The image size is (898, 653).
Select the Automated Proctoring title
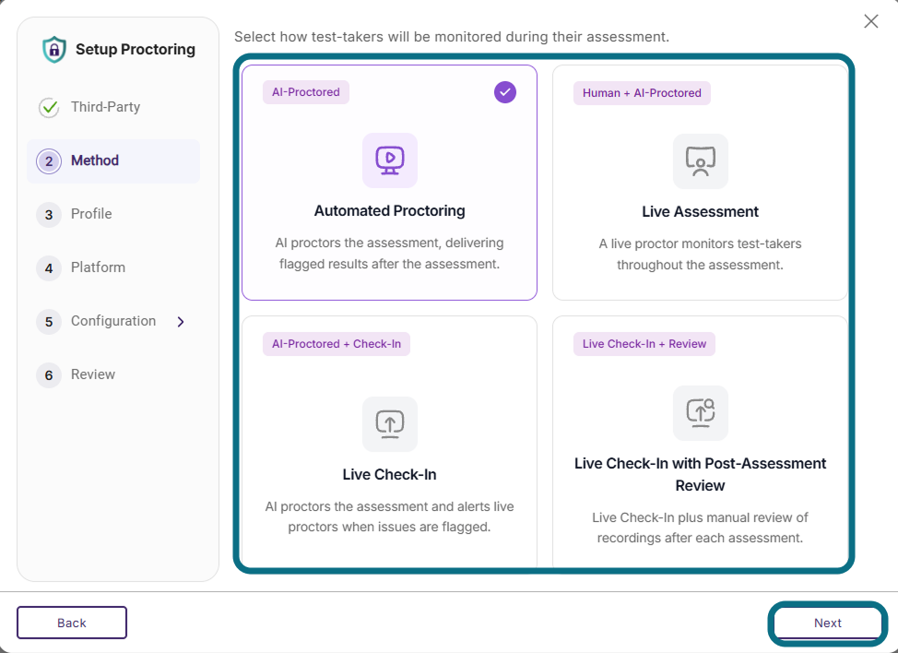389,211
